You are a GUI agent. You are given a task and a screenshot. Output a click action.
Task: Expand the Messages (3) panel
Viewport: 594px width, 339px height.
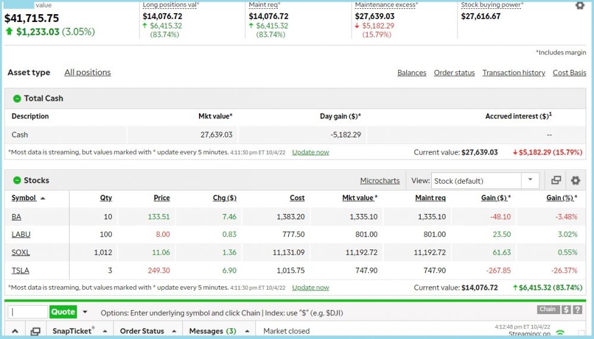coord(247,331)
